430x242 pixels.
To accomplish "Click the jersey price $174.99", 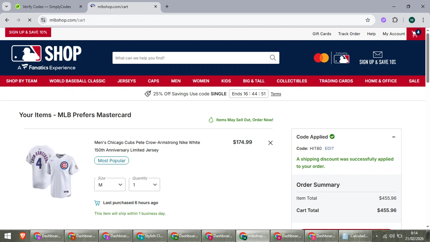I will coord(243,142).
